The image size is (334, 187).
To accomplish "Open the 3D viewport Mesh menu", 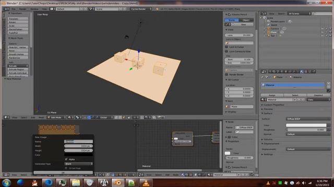I will point(41,117).
